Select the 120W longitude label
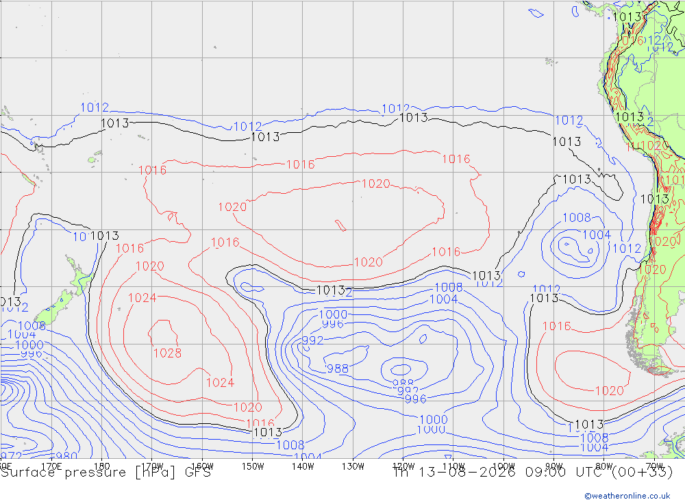This screenshot has width=685, height=502. click(403, 466)
